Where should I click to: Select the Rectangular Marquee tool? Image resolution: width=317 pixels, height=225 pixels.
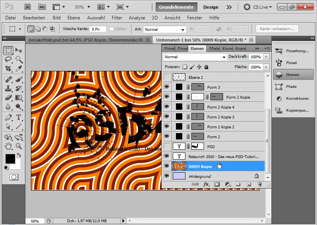click(8, 50)
